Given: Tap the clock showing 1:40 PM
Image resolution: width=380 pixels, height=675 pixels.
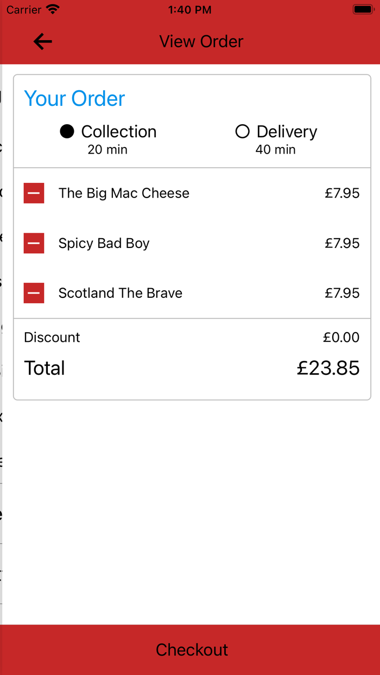Looking at the screenshot, I should click(x=190, y=9).
